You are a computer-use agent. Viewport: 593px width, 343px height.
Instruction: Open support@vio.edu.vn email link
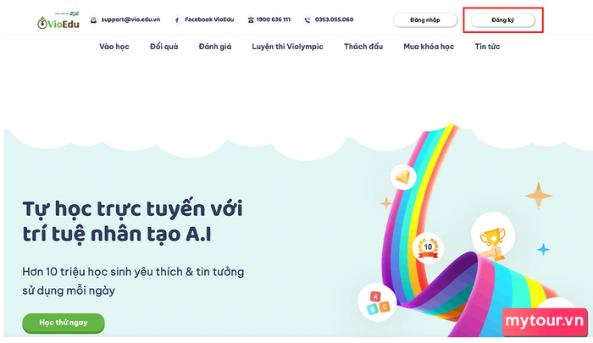[130, 19]
